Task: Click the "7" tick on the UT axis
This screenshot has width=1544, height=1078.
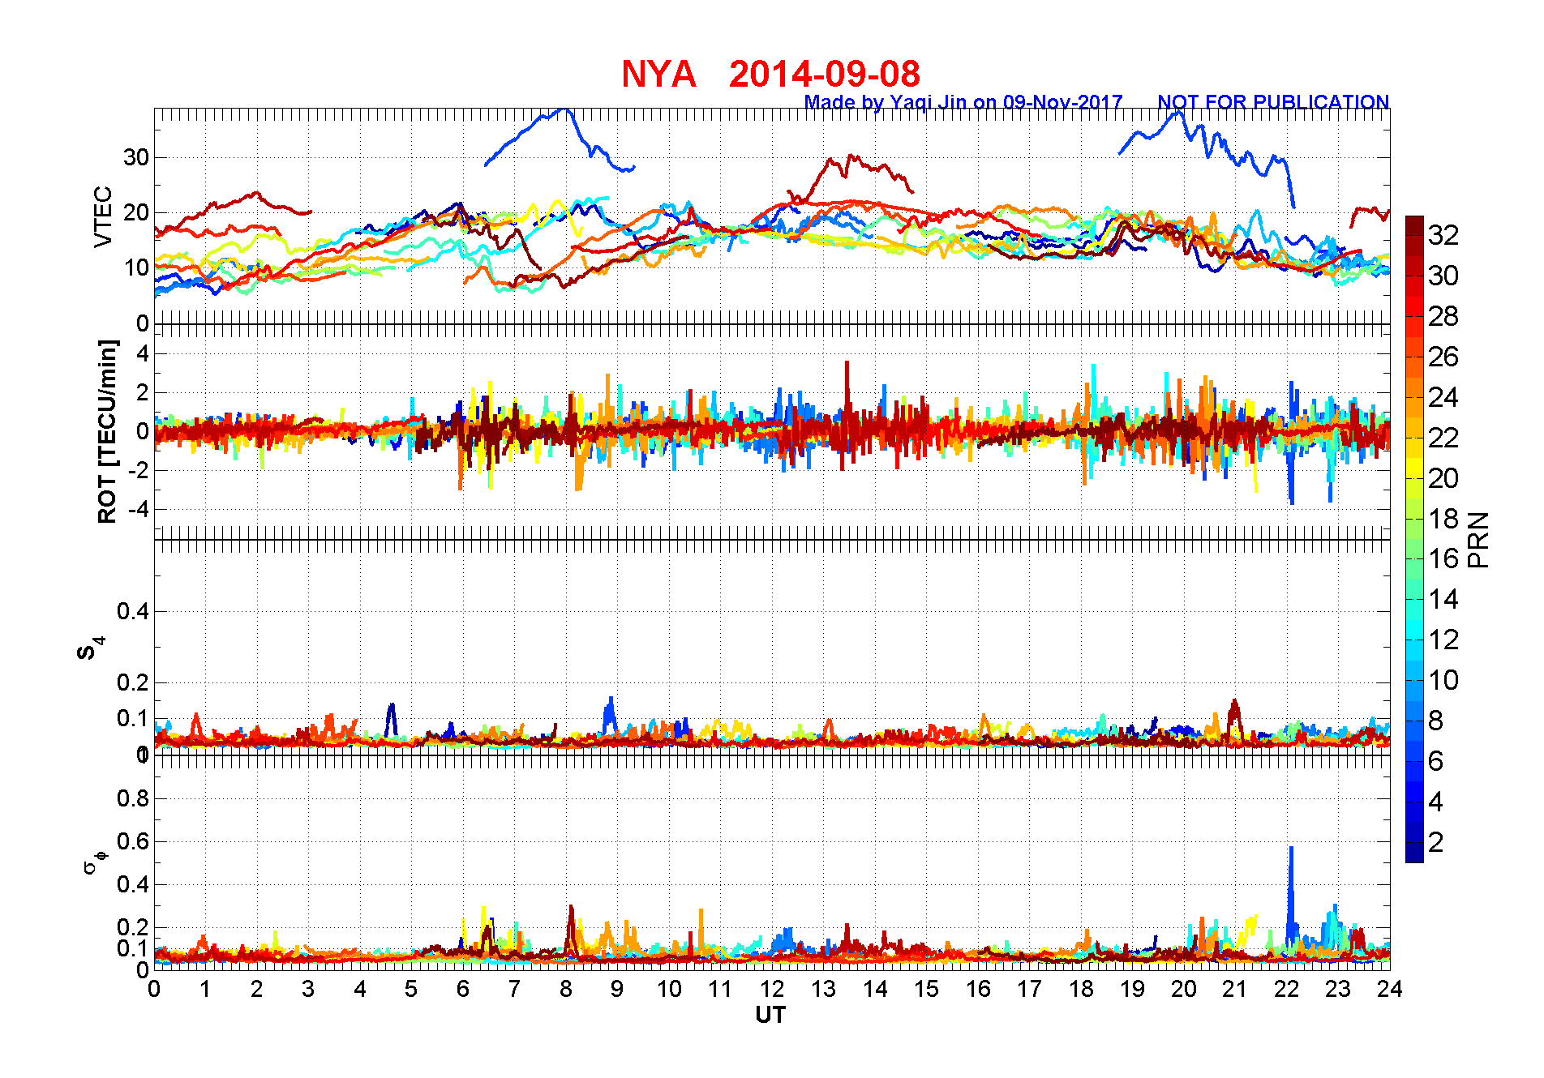Action: point(514,989)
